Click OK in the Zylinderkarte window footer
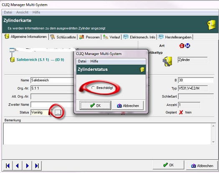This screenshot has height=173, width=219. (168, 165)
